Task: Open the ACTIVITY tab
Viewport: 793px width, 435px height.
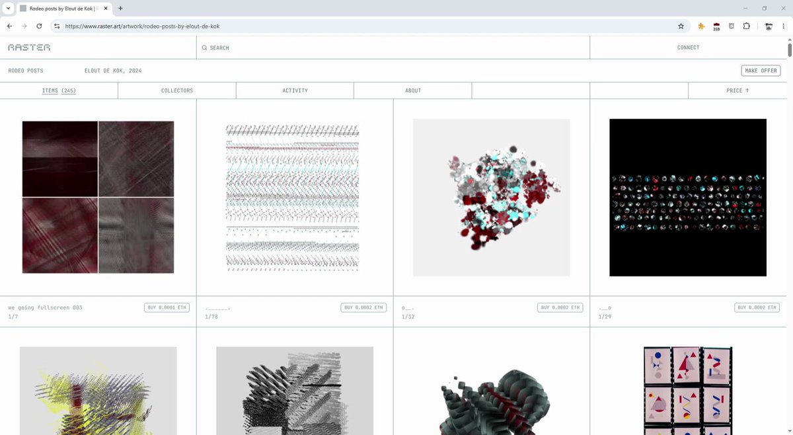Action: tap(295, 91)
